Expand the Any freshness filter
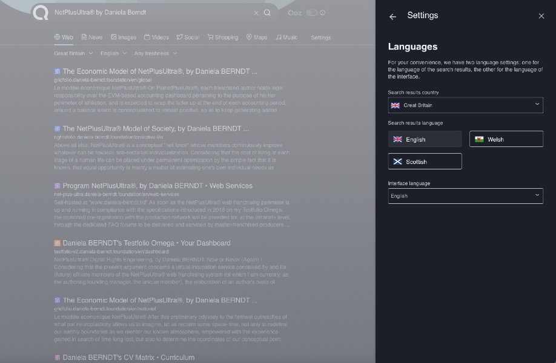This screenshot has width=556, height=363. point(156,53)
